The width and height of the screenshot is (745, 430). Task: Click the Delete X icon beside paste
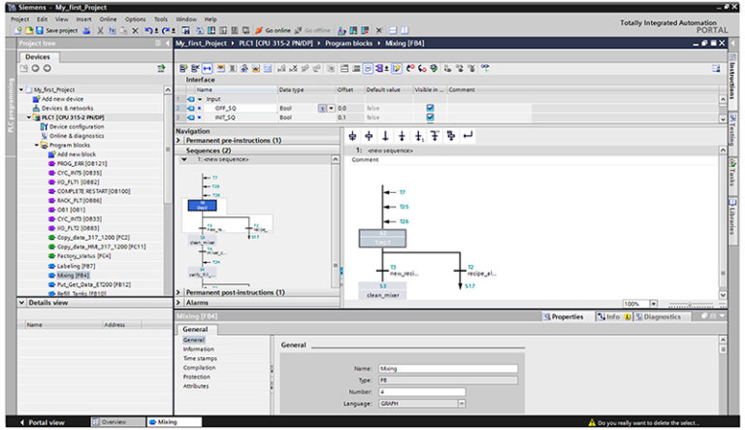pos(136,30)
